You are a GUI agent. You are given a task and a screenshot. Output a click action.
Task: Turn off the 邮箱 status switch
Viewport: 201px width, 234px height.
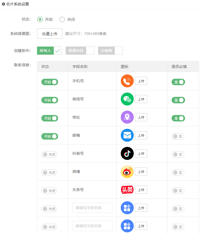[50, 136]
